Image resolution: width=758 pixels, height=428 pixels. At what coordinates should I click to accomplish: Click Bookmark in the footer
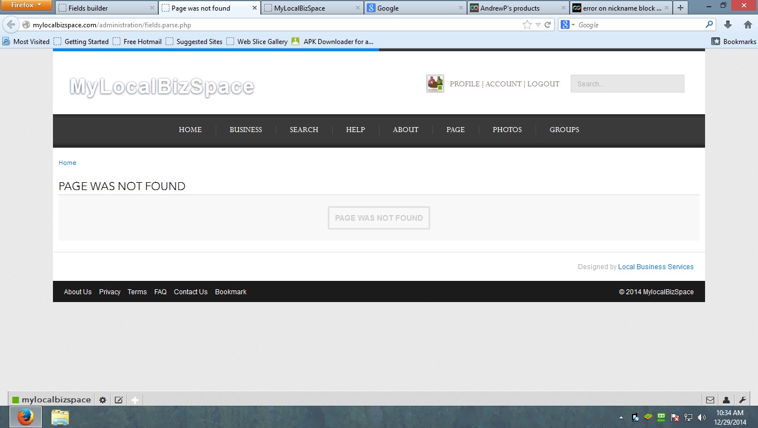231,292
